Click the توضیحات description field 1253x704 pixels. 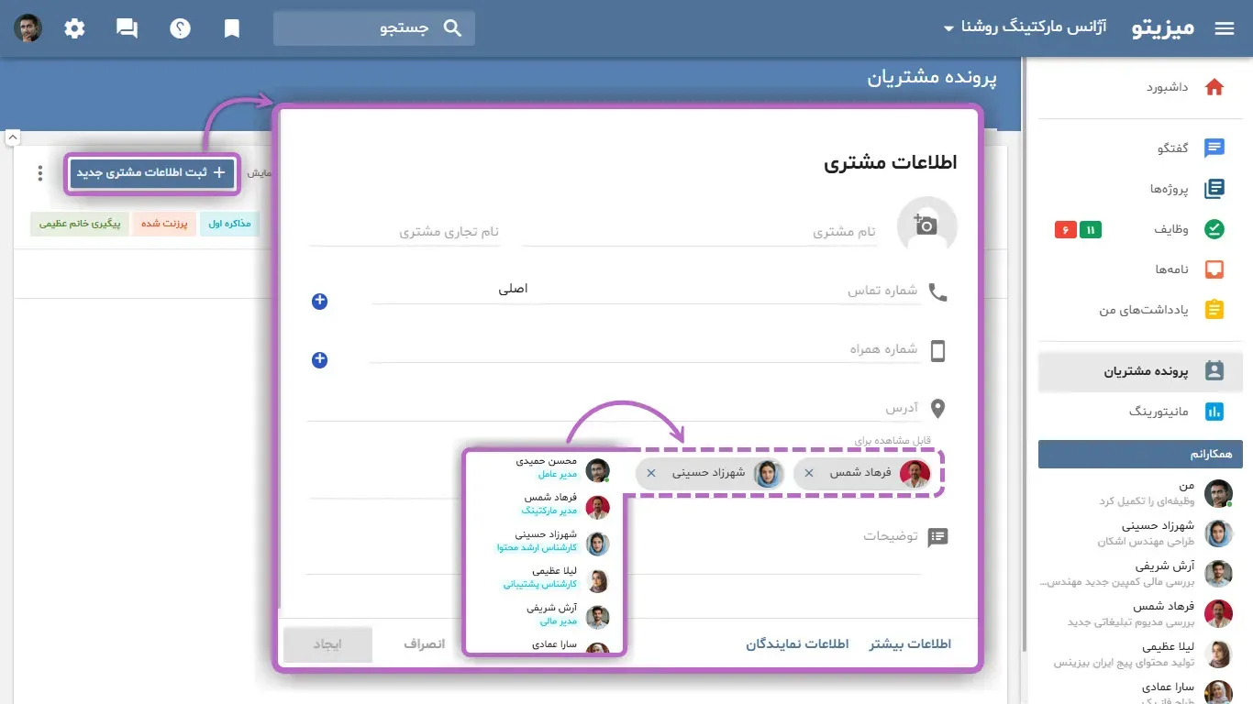pyautogui.click(x=614, y=550)
